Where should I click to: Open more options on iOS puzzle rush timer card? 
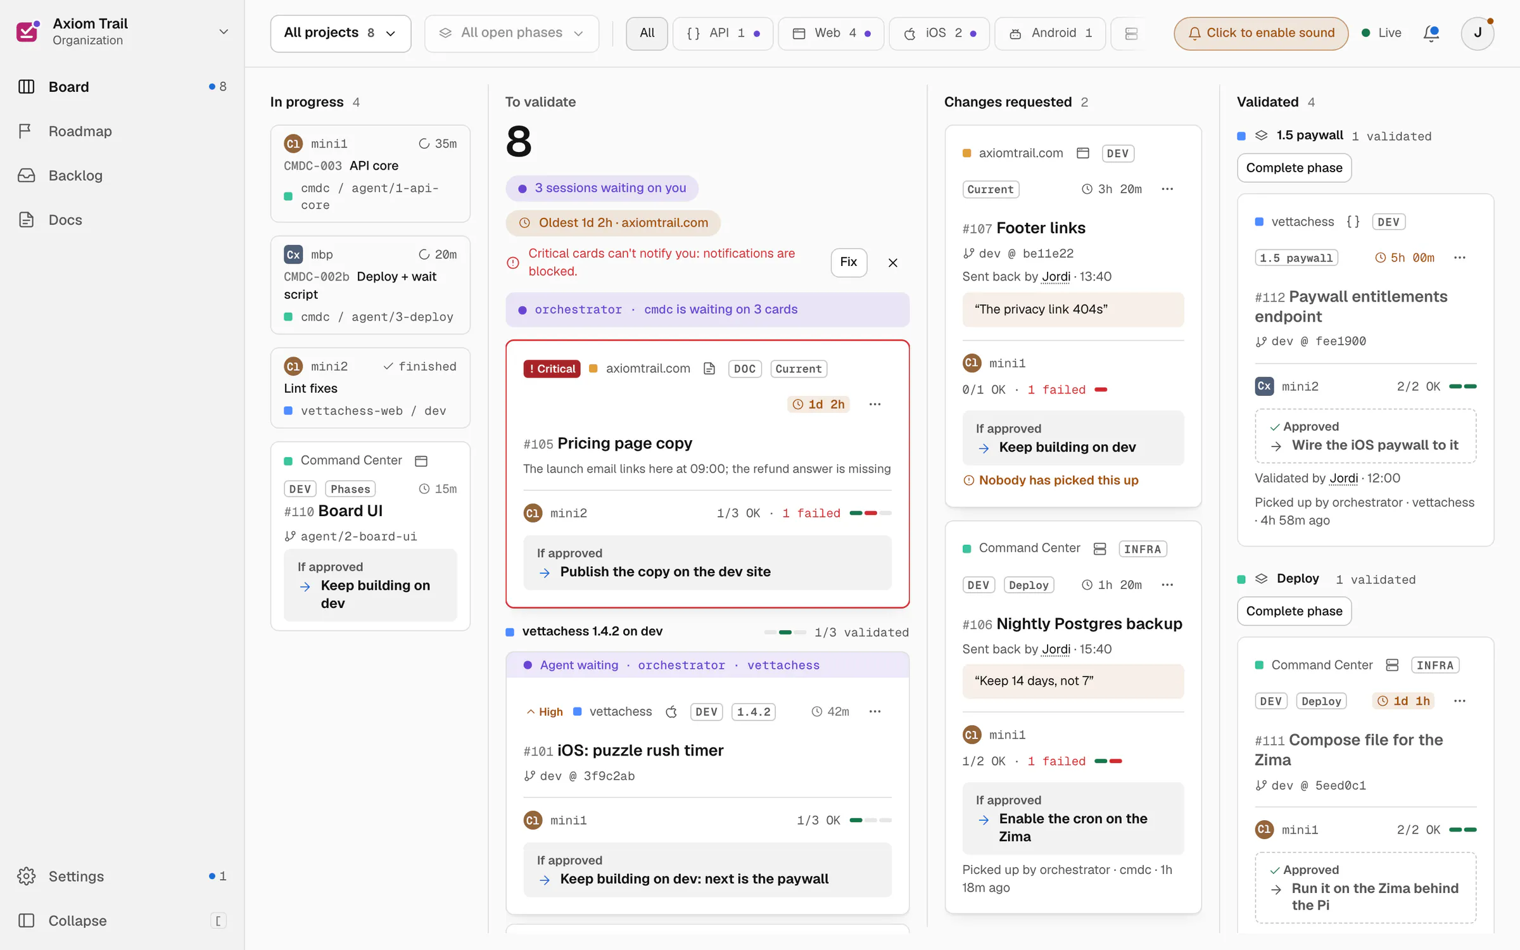tap(875, 711)
